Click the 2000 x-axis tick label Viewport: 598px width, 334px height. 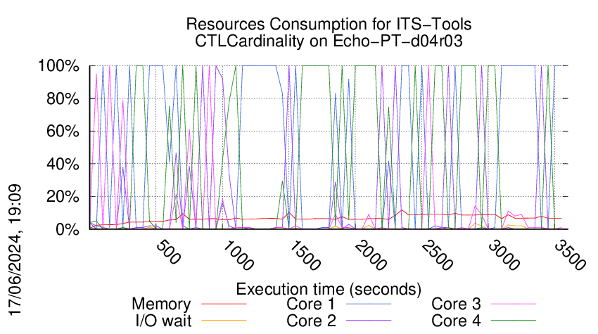pos(370,256)
